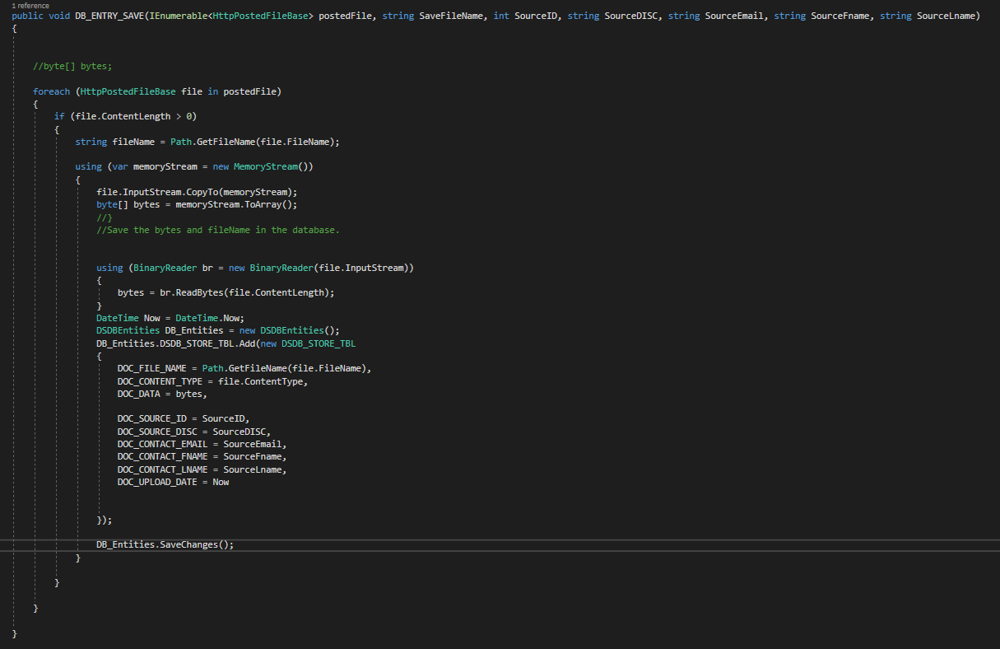Click the foreach keyword
1000x649 pixels.
51,91
